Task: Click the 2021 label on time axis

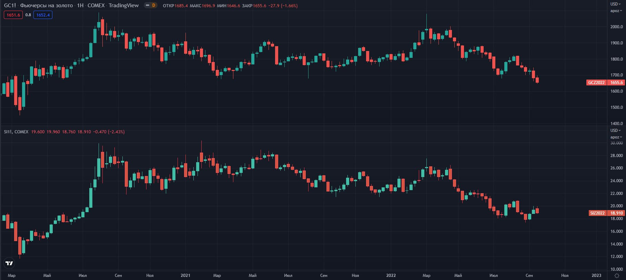Action: point(185,276)
